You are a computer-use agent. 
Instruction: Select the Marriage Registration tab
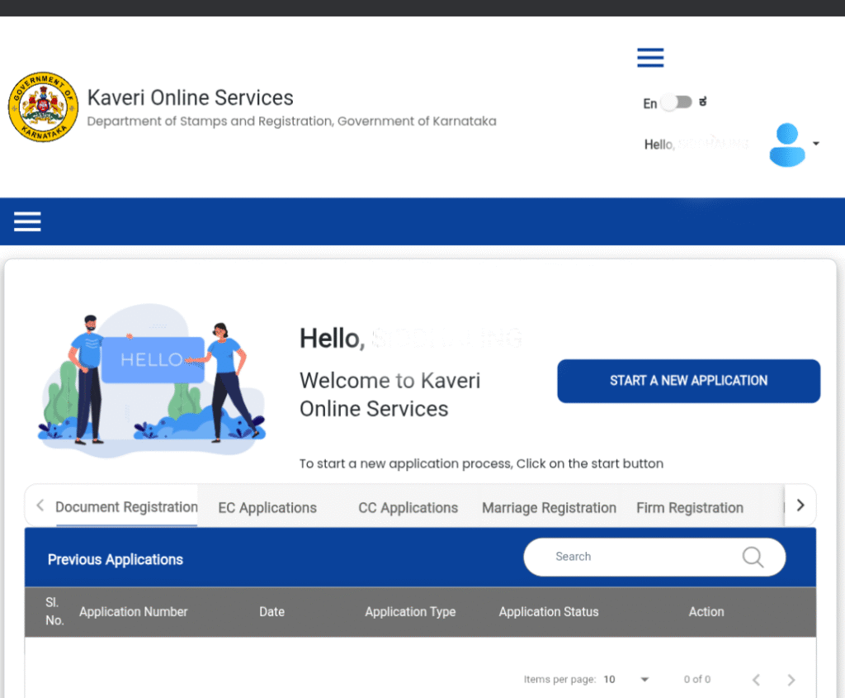549,508
